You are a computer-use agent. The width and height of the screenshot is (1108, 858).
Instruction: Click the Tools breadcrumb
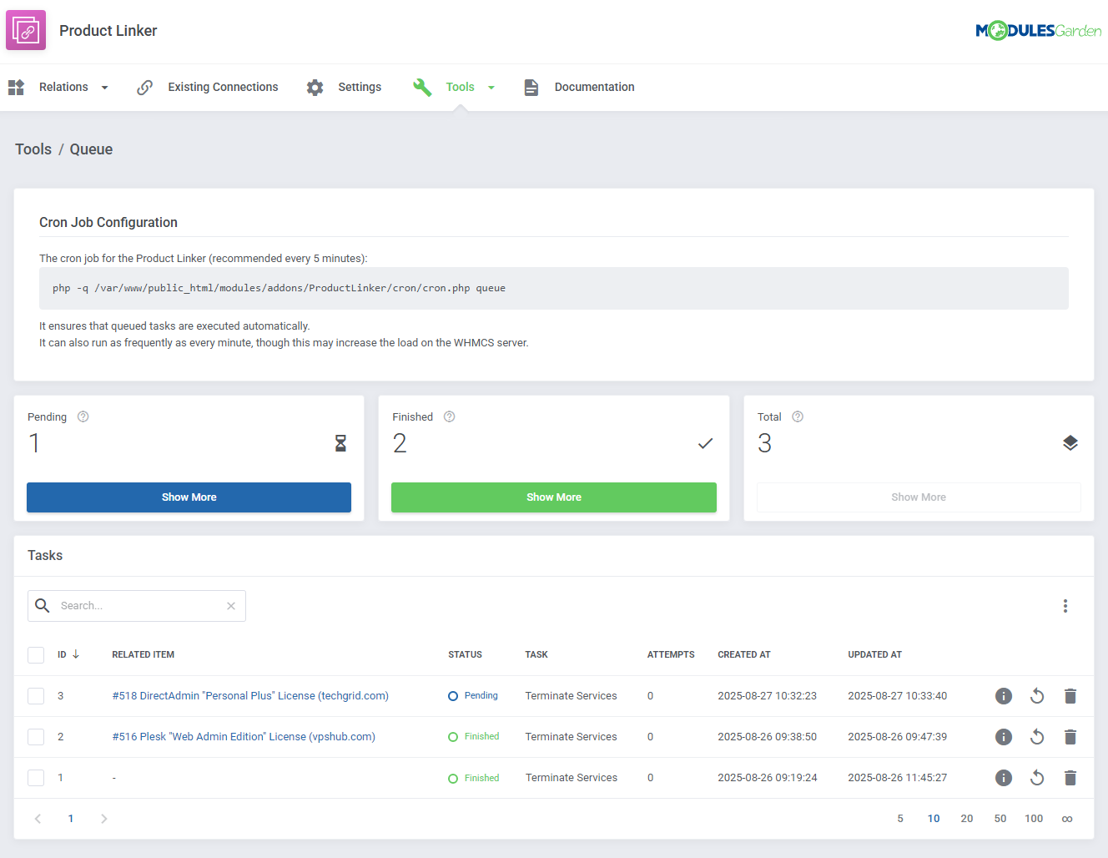pos(33,149)
